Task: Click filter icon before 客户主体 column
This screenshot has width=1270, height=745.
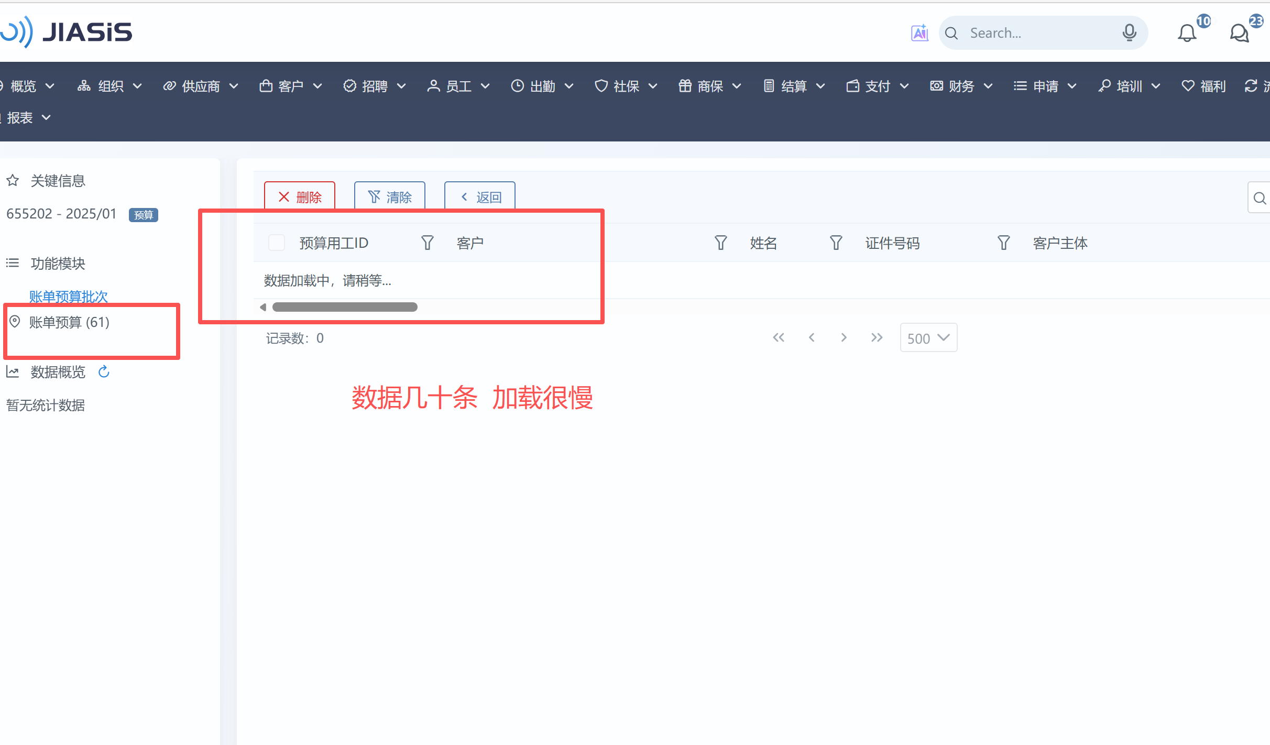Action: click(x=1003, y=243)
